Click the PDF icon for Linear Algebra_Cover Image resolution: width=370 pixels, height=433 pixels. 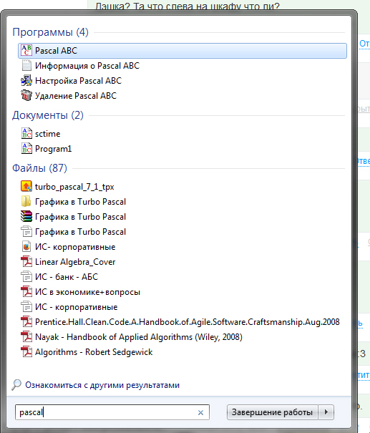pos(26,261)
